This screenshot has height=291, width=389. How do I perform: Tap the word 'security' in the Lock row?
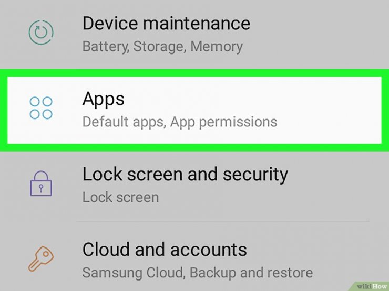click(x=255, y=175)
